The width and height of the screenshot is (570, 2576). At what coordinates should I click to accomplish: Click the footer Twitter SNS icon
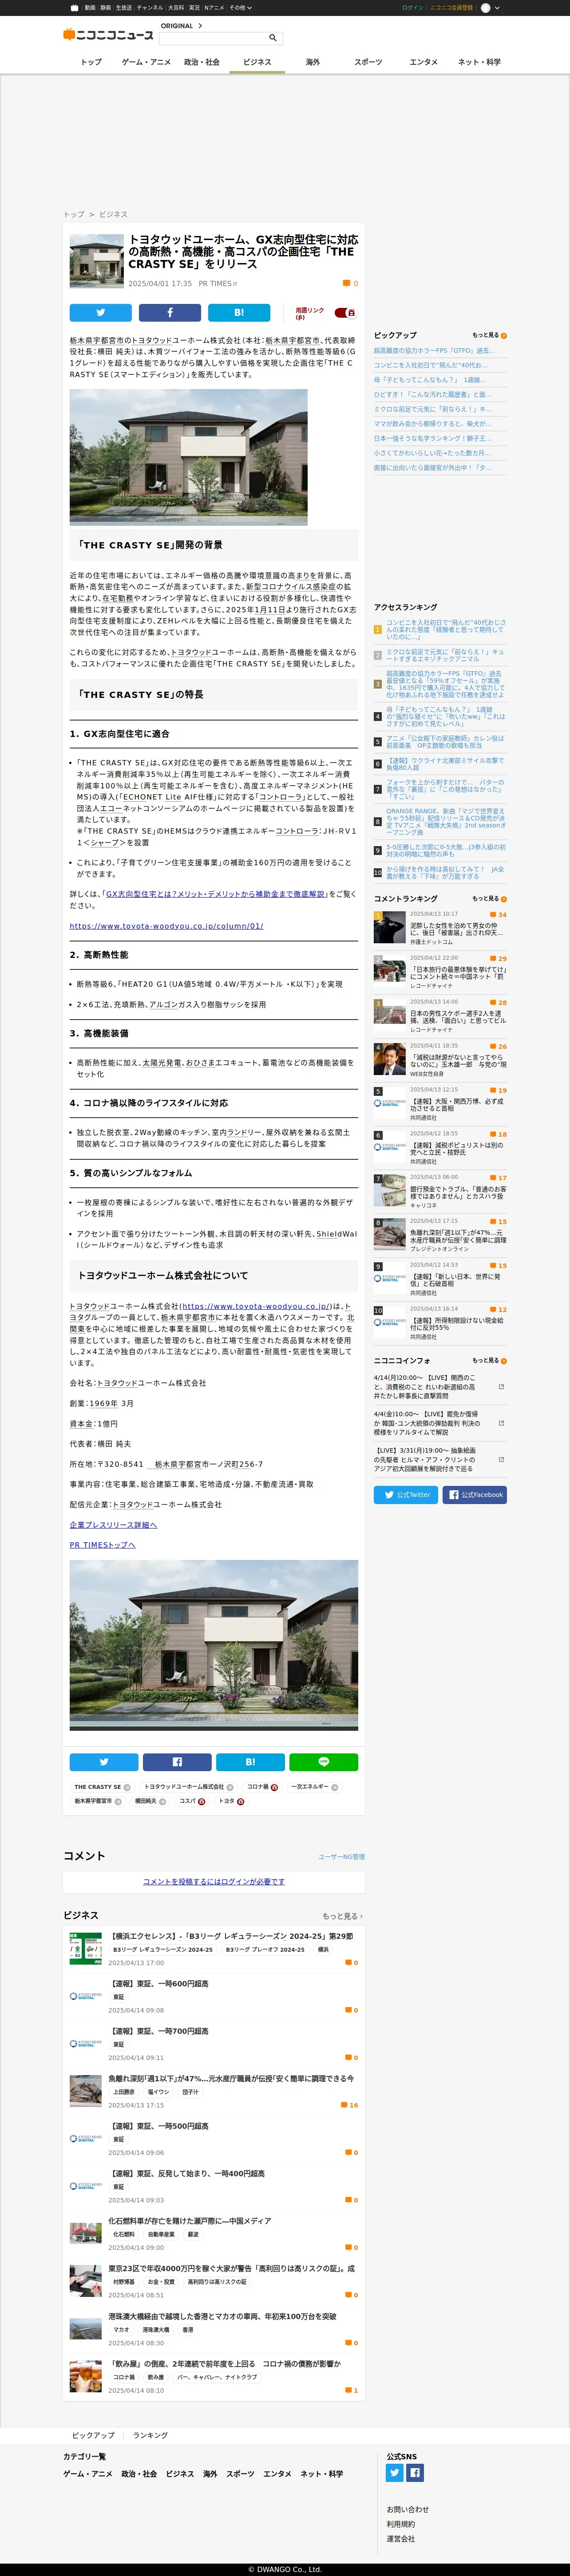(395, 2473)
